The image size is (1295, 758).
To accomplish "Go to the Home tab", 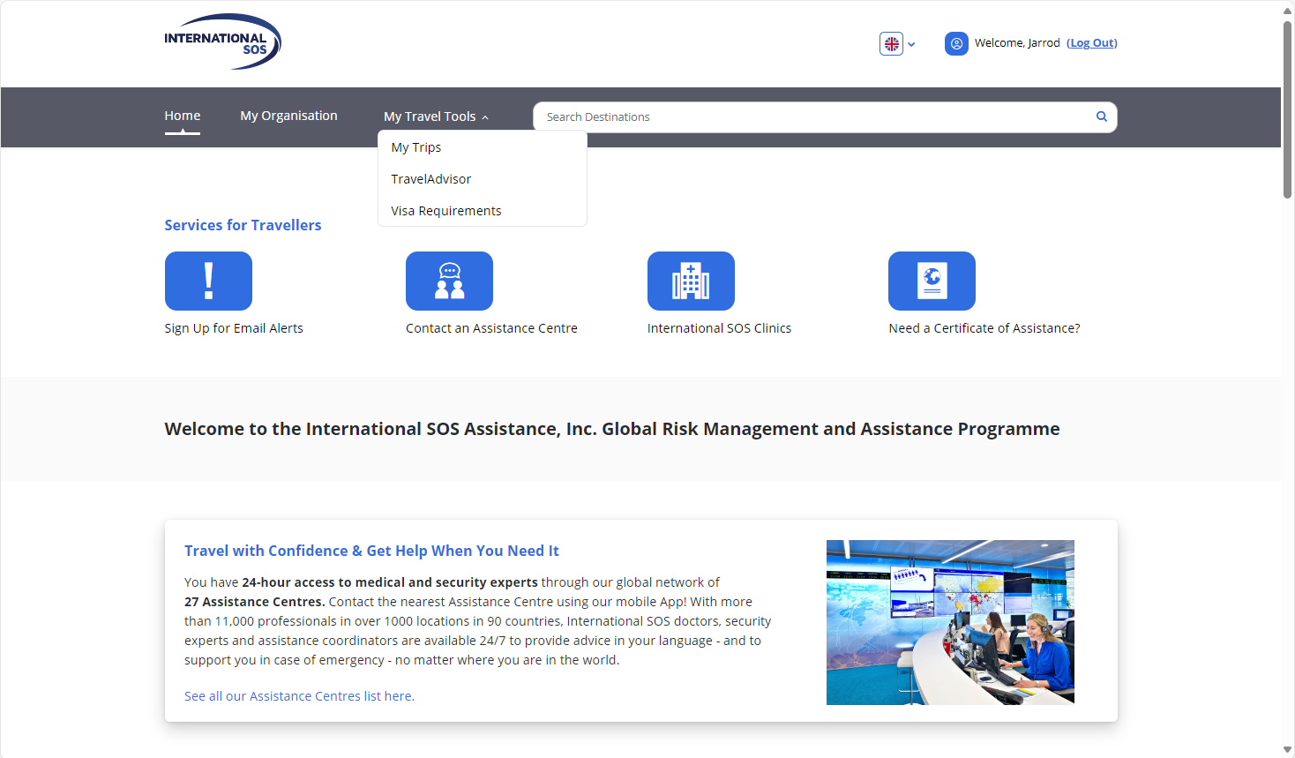I will click(x=183, y=116).
